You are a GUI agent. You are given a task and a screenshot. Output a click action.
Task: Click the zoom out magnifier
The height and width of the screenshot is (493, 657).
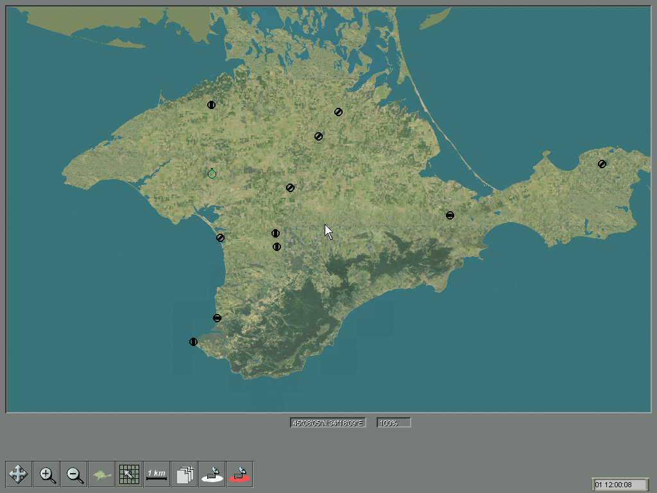click(x=74, y=474)
